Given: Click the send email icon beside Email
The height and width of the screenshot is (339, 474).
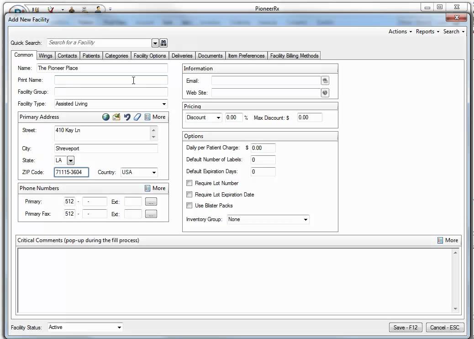Looking at the screenshot, I should point(325,80).
